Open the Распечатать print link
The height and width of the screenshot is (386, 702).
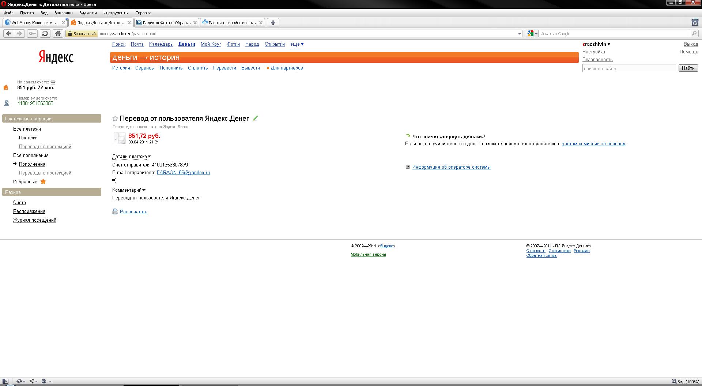pos(133,212)
